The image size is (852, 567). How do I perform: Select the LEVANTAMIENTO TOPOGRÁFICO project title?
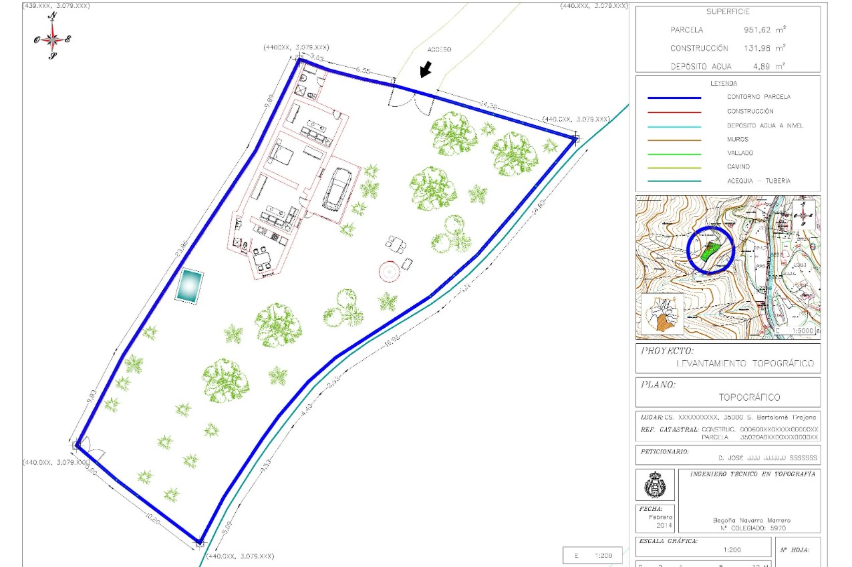745,363
